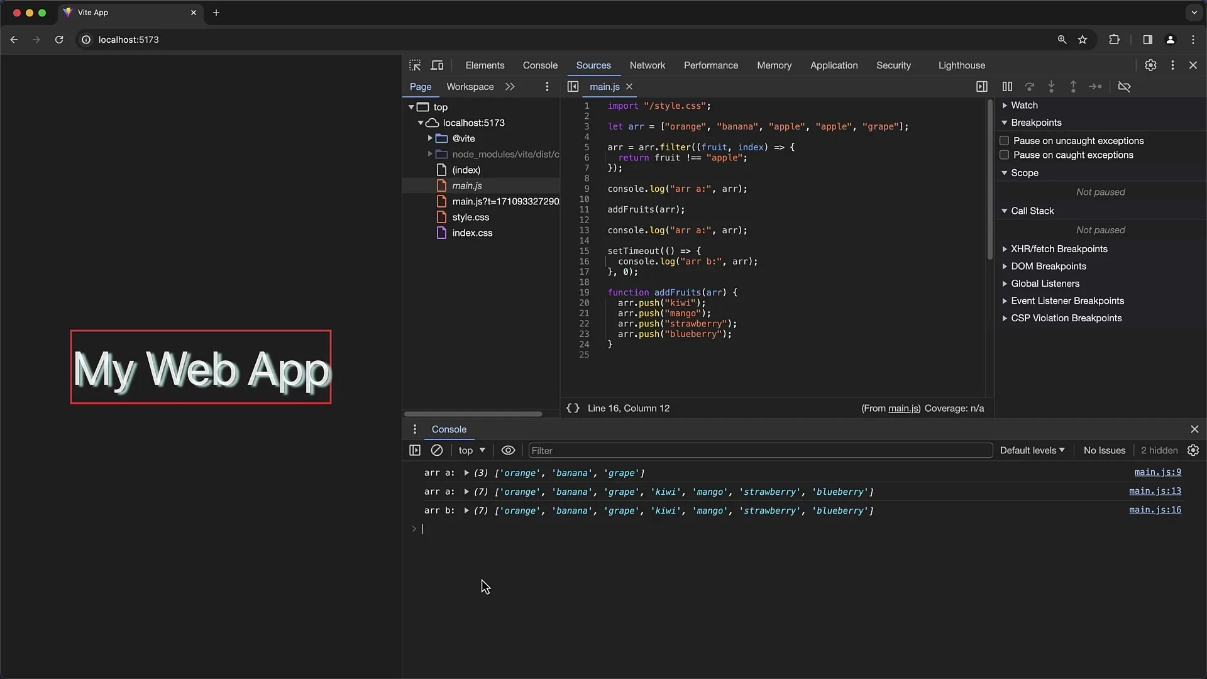The image size is (1207, 679).
Task: Open DevTools customize three-dot menu
Action: point(1172,65)
